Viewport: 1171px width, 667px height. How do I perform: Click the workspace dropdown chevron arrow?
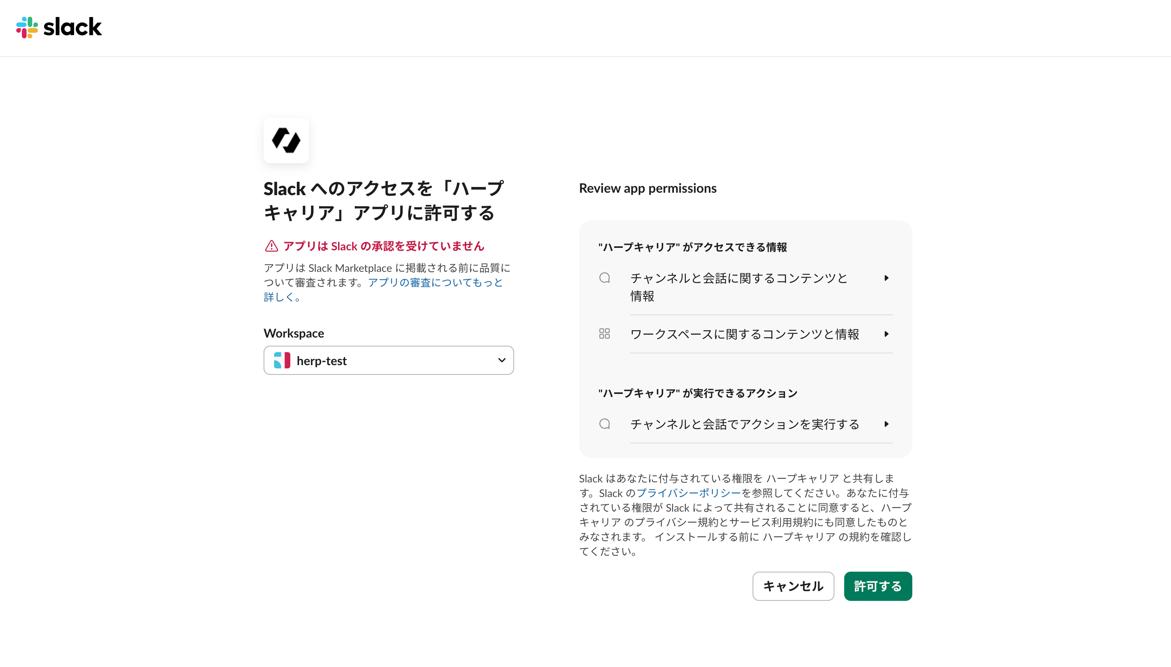coord(502,361)
